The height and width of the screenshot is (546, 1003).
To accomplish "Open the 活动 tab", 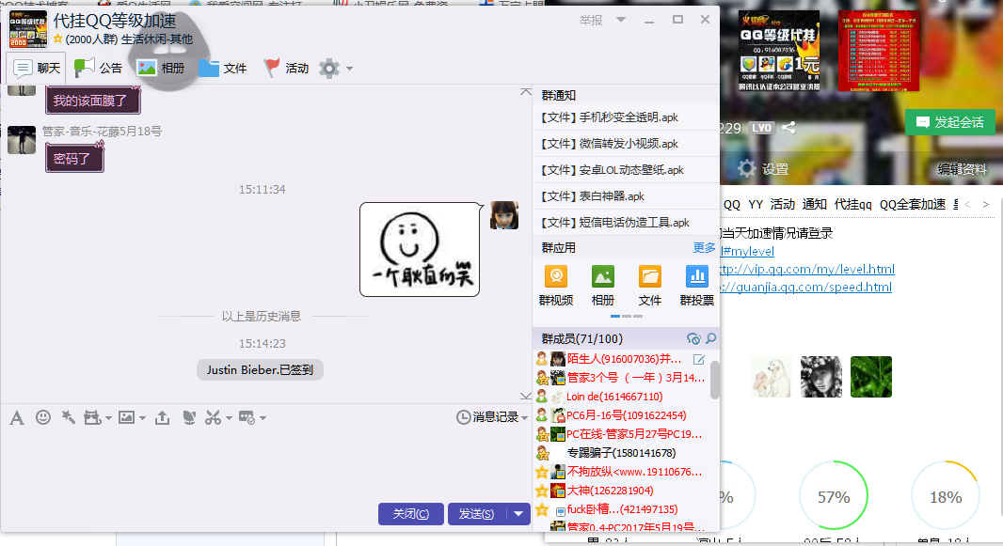I will click(x=287, y=68).
